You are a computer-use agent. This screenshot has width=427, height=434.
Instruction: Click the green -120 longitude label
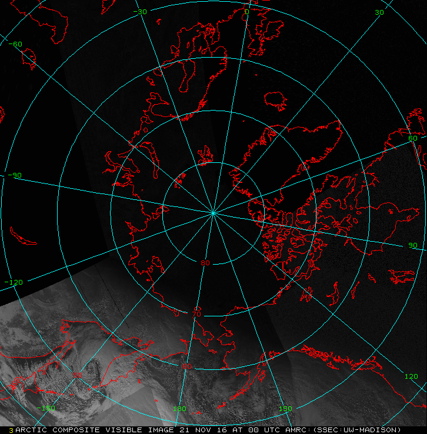point(14,282)
